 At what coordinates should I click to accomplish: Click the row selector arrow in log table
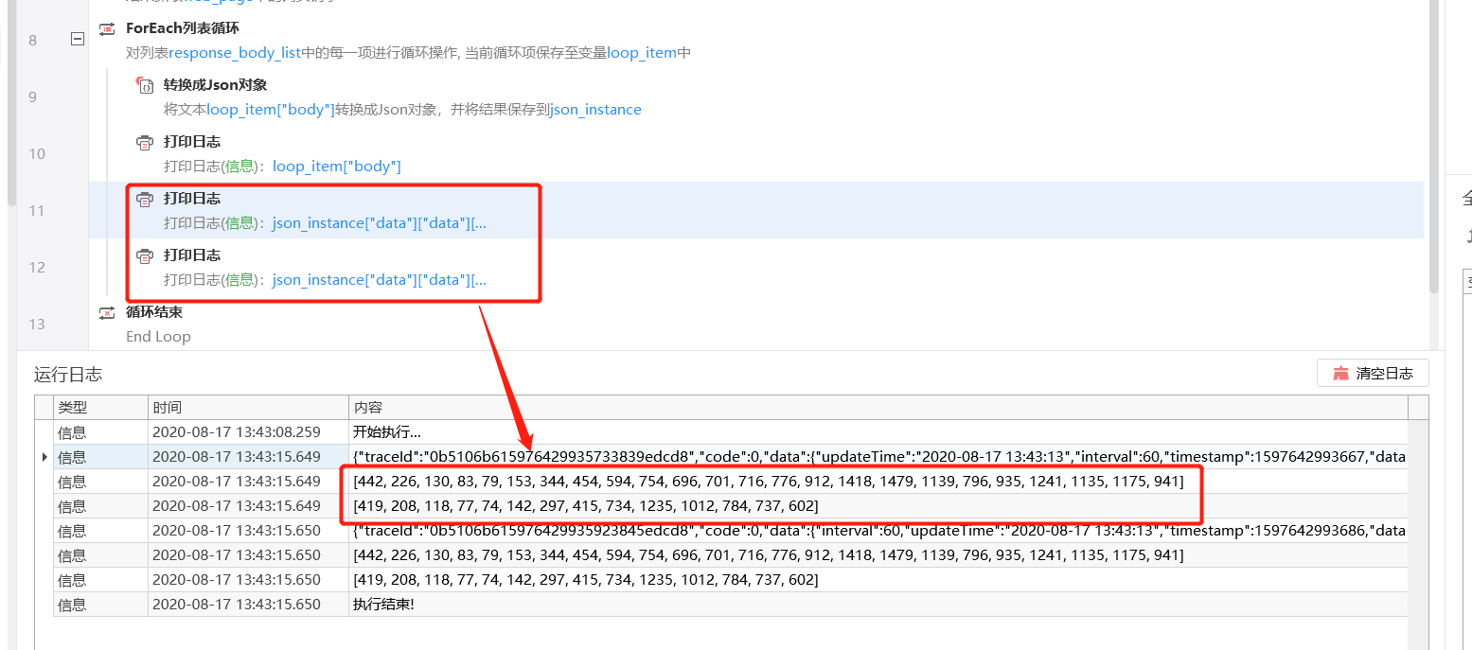click(44, 457)
